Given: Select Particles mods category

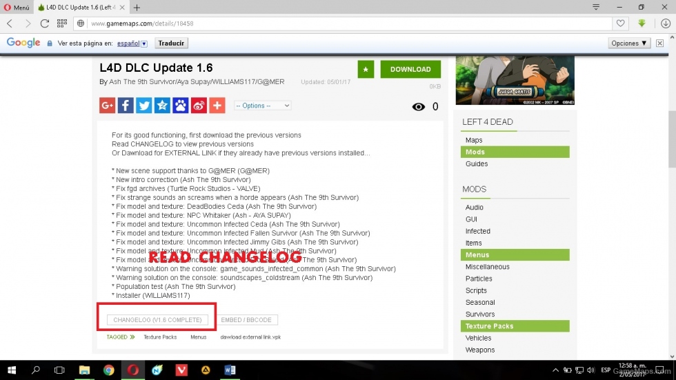Looking at the screenshot, I should pos(479,279).
